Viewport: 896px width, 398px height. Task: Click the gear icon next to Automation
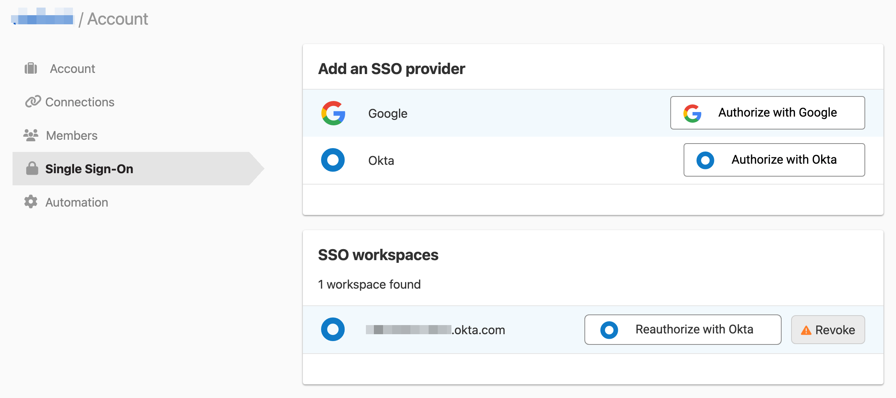pos(30,202)
